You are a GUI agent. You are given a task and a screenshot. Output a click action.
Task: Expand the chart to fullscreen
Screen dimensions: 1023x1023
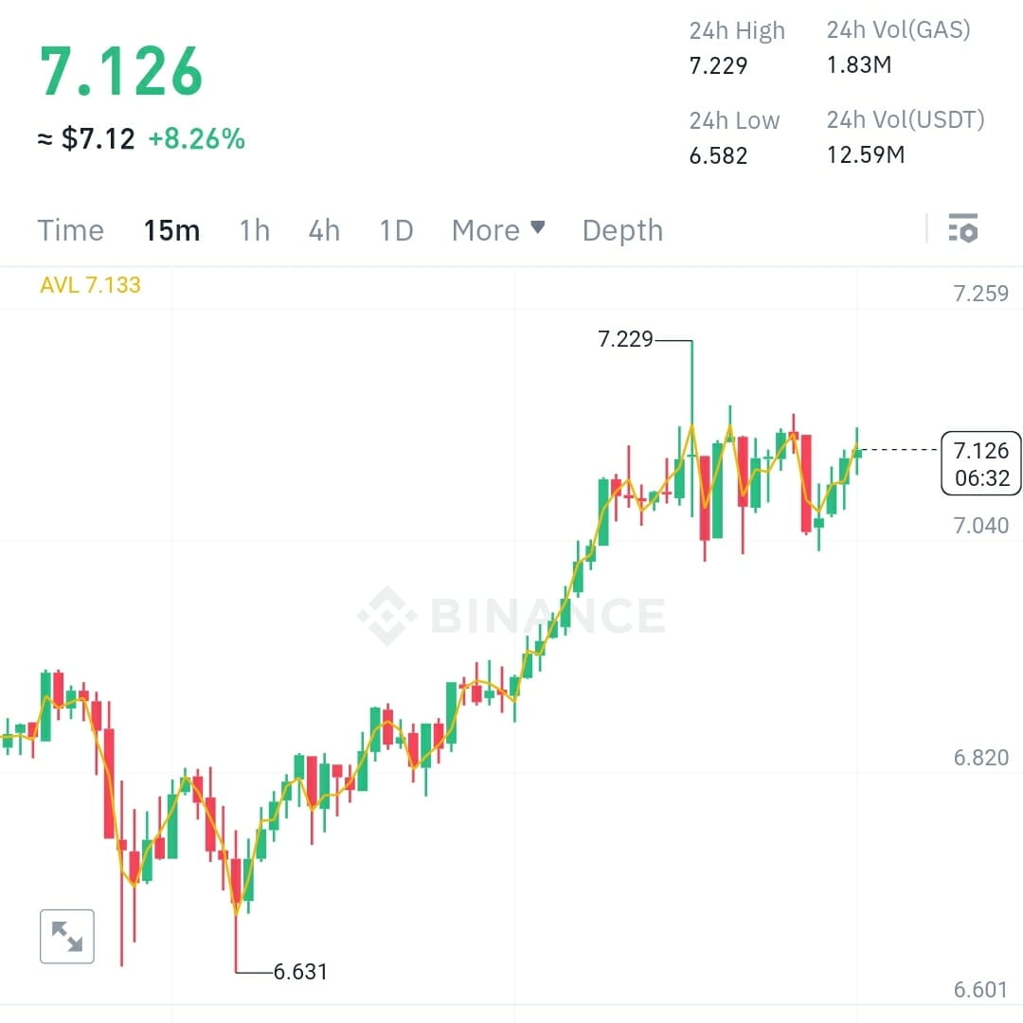(66, 935)
